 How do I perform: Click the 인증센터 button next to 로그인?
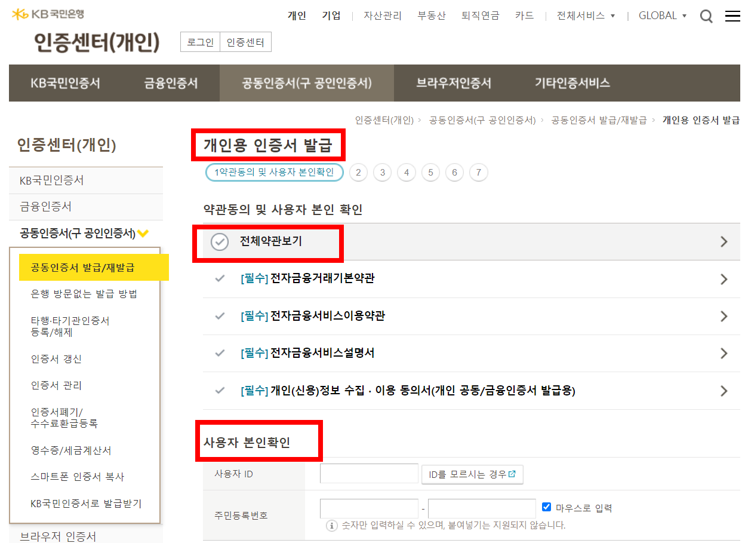pos(245,42)
